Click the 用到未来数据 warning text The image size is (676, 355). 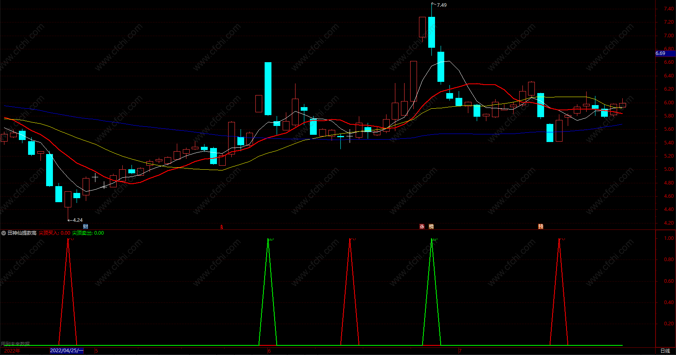15,344
